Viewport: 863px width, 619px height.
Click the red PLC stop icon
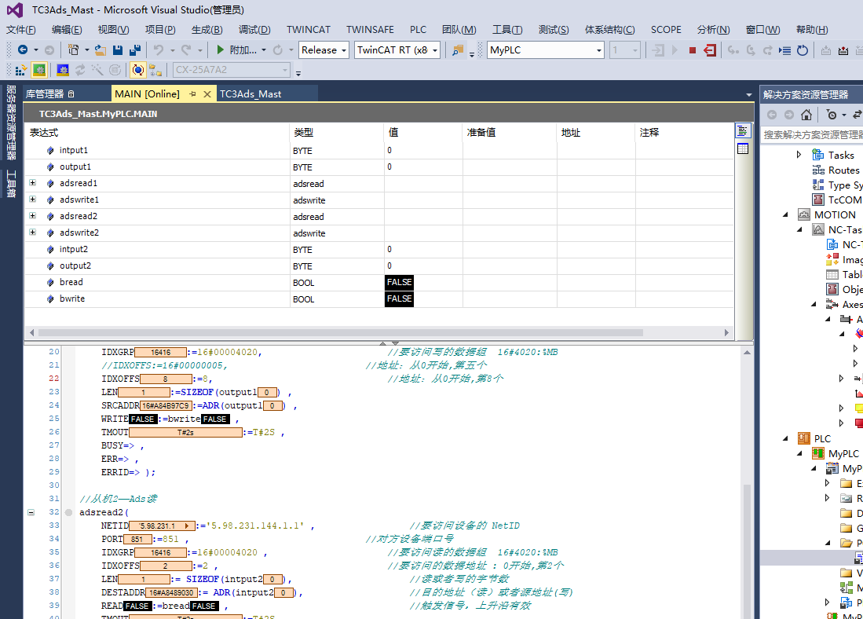[693, 50]
